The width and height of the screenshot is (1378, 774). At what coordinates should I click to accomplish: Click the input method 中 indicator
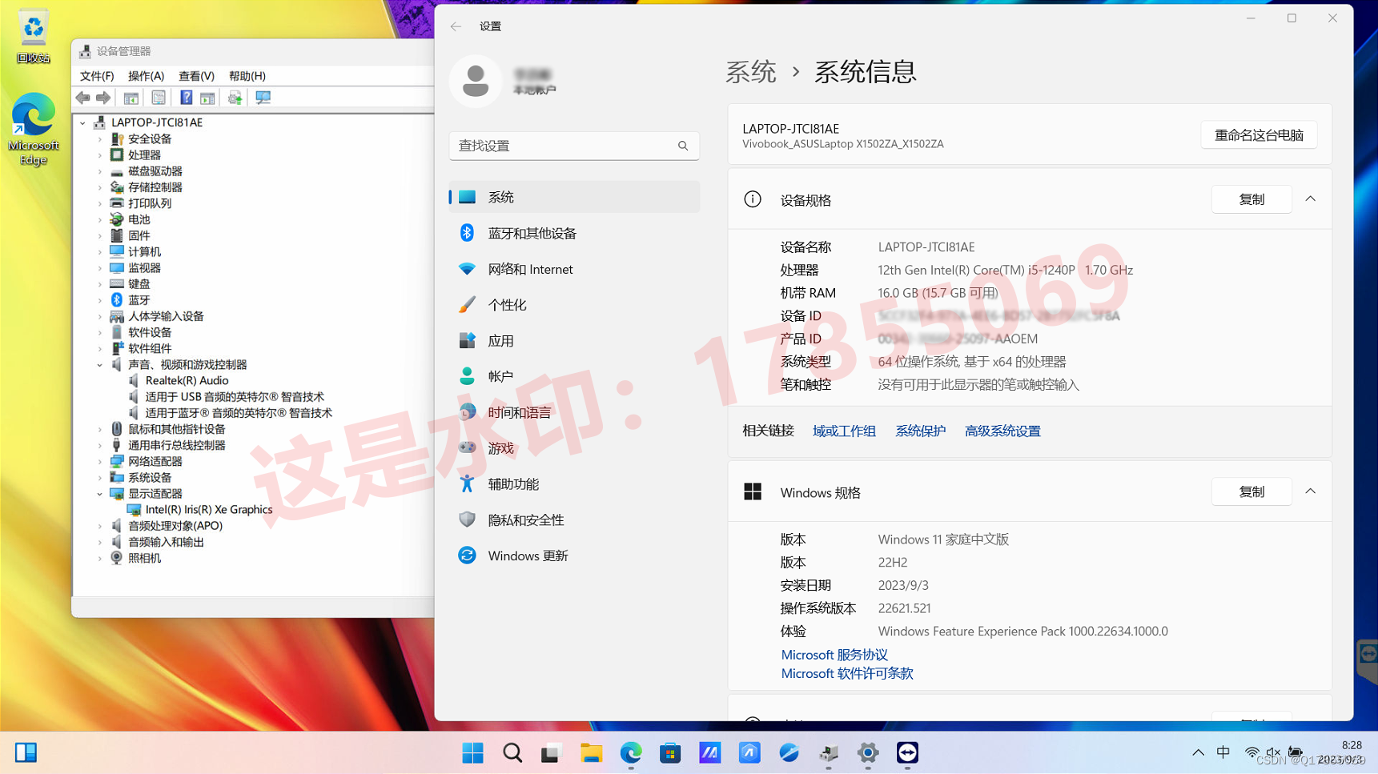[1223, 752]
